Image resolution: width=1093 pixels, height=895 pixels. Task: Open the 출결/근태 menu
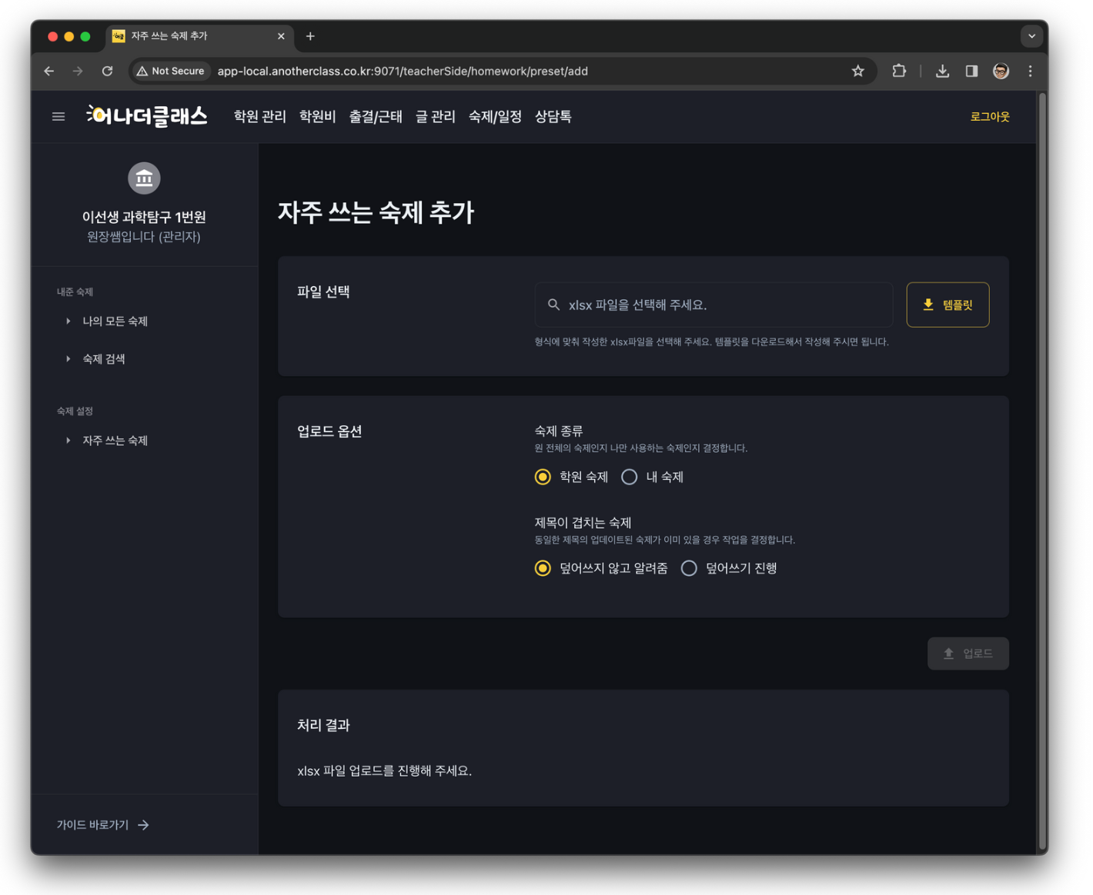(x=376, y=117)
